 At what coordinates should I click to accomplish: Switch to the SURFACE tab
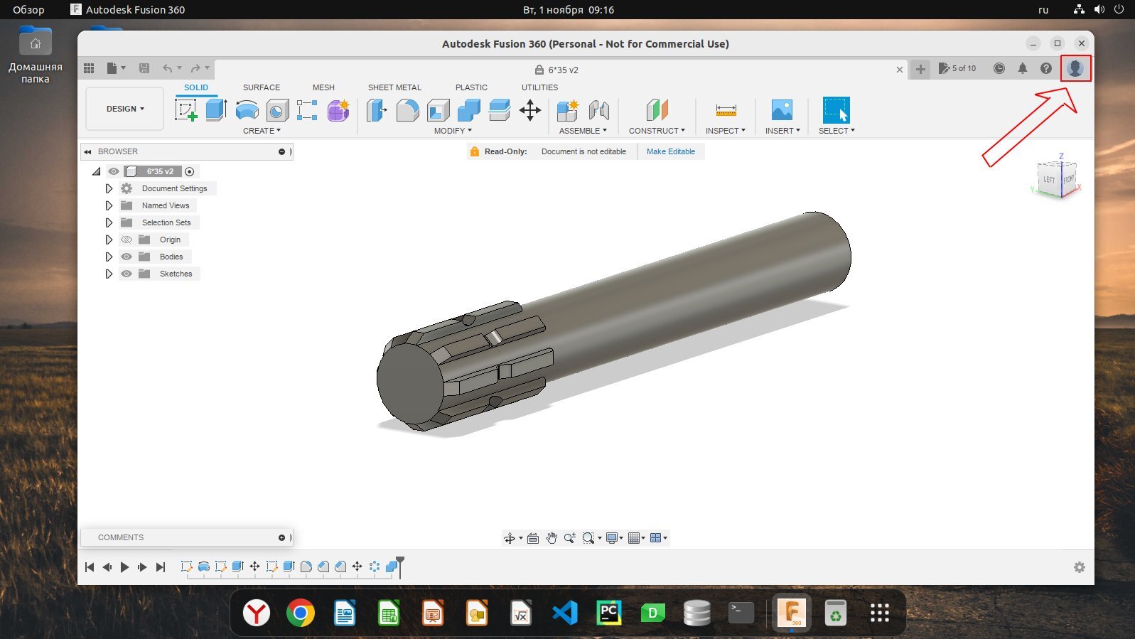261,87
